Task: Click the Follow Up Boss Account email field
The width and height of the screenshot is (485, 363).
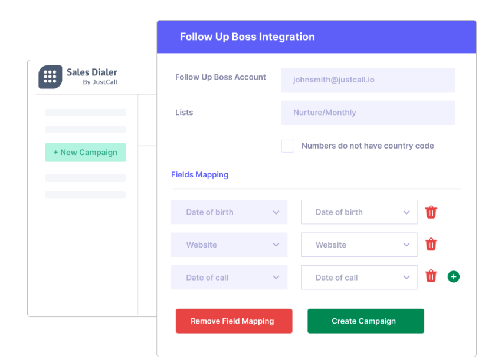Action: click(x=368, y=80)
